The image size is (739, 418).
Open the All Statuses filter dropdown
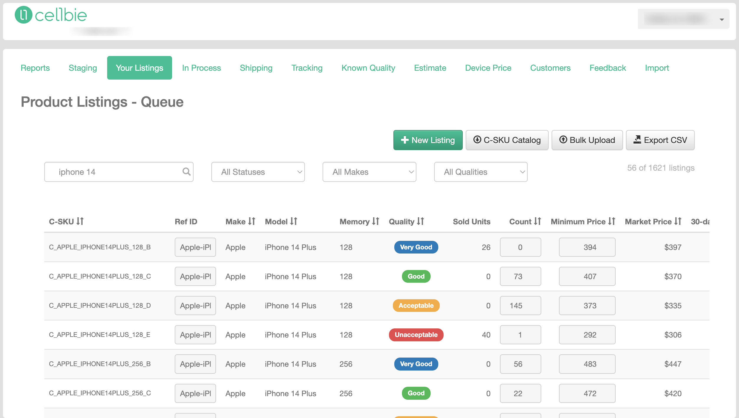[258, 172]
